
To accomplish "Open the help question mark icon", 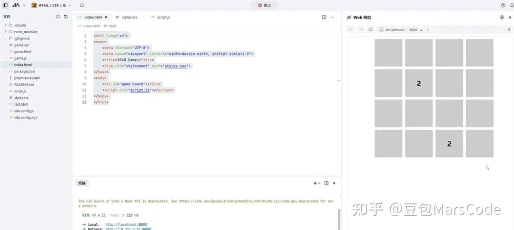I will 503,5.
